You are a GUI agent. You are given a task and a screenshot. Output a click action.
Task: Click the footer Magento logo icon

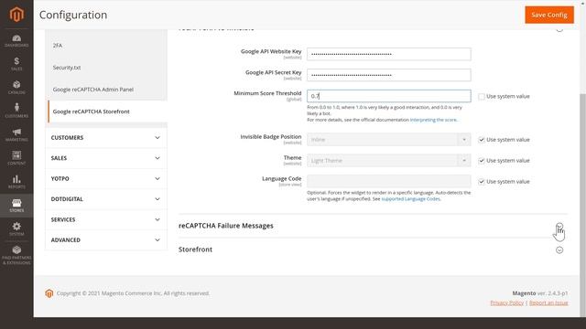coord(49,293)
